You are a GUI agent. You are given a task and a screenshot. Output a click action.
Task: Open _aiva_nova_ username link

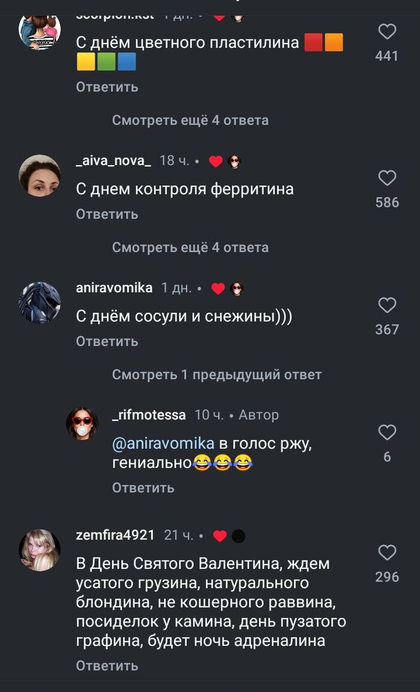pyautogui.click(x=114, y=161)
